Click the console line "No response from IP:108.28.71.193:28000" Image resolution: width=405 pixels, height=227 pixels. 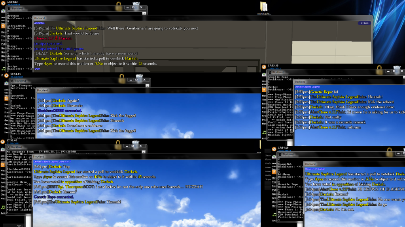click(41, 152)
